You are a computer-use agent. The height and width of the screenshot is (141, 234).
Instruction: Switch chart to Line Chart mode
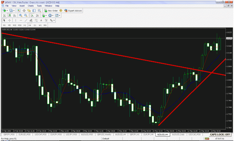click(15, 15)
